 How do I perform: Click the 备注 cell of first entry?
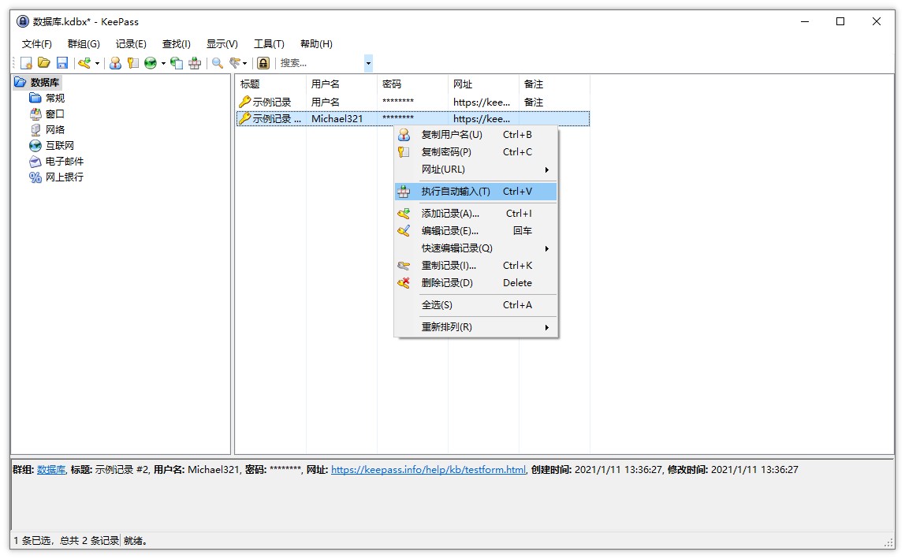click(x=533, y=102)
